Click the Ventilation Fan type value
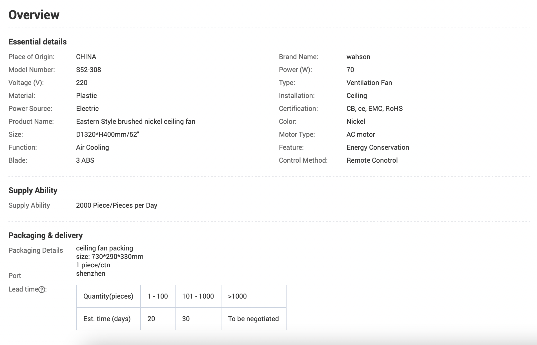Image resolution: width=537 pixels, height=345 pixels. tap(369, 83)
